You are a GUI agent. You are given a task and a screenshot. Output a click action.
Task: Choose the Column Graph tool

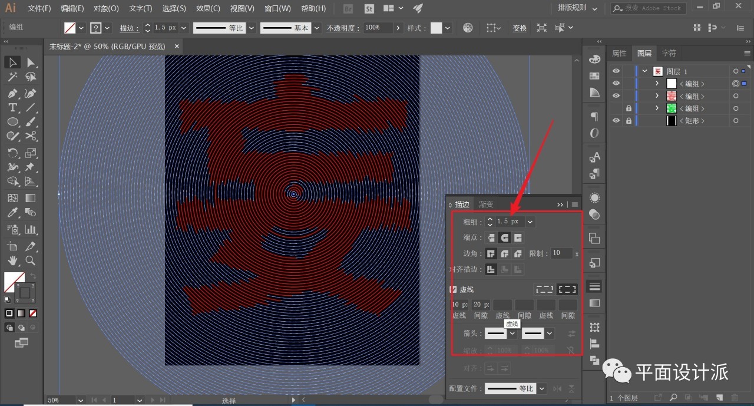pos(31,230)
